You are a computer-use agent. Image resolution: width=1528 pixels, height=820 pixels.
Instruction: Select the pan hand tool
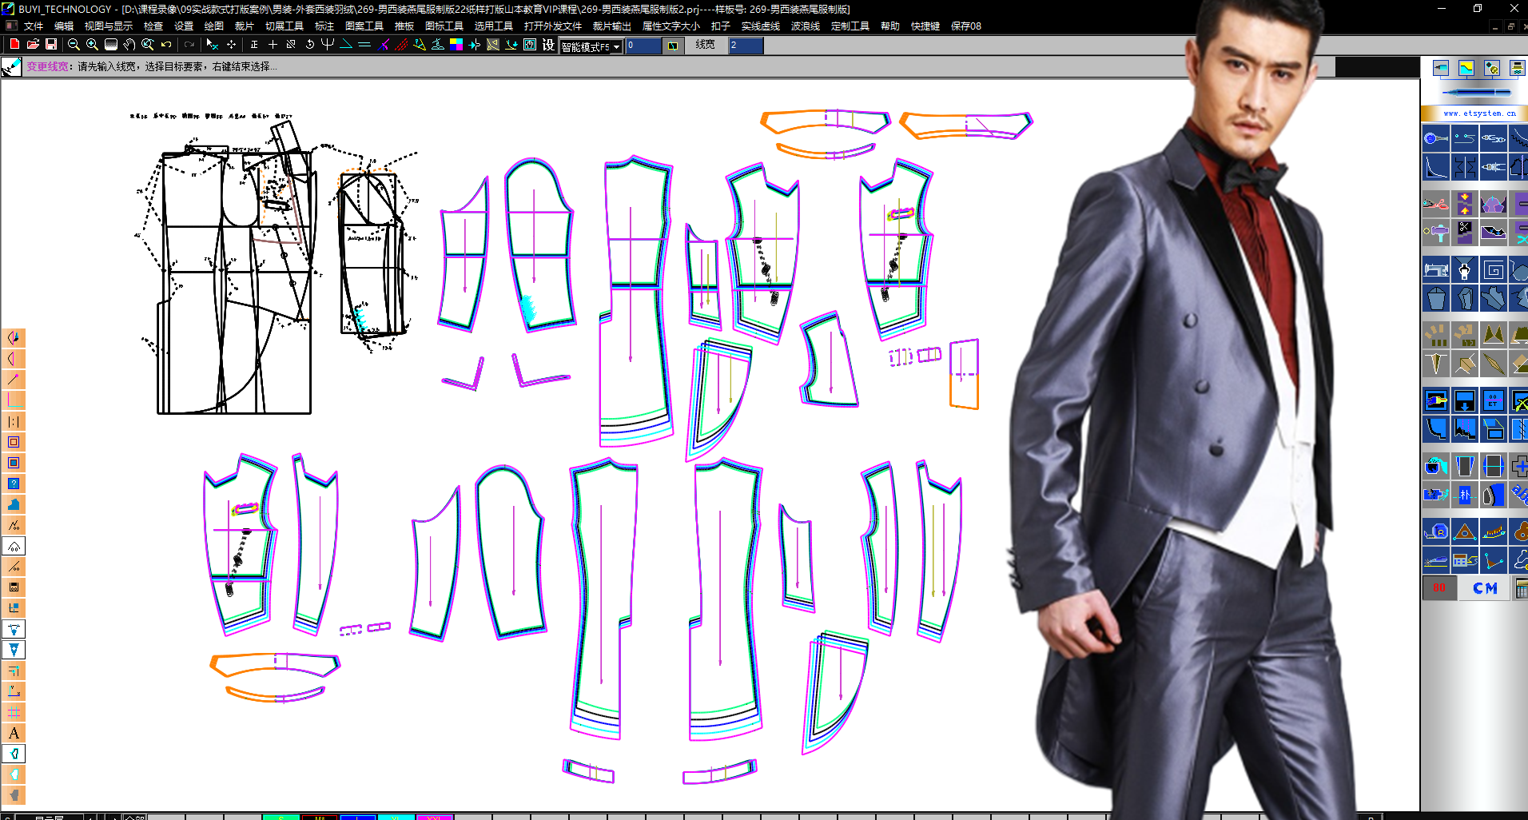pyautogui.click(x=129, y=44)
